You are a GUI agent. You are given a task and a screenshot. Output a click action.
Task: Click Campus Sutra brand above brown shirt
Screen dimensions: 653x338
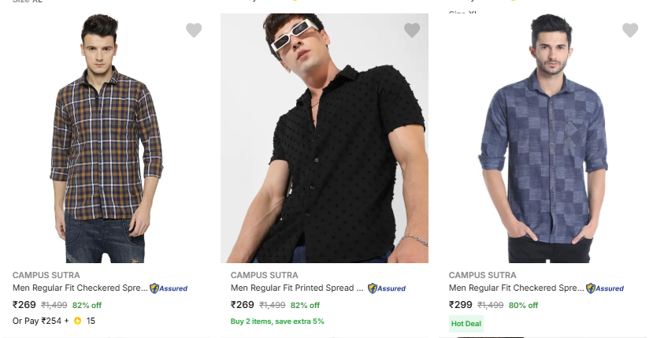pos(46,275)
